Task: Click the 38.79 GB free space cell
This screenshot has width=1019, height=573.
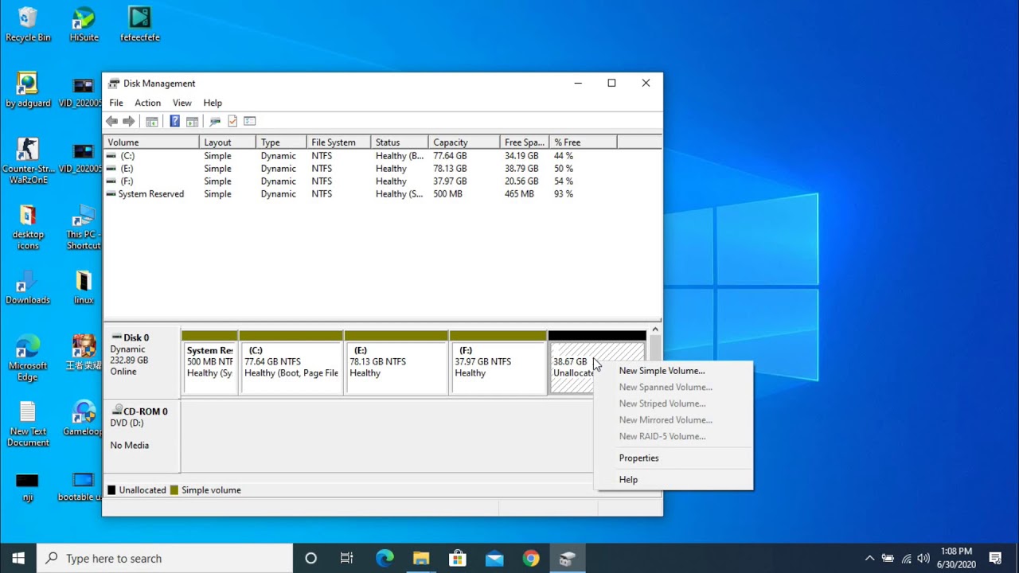Action: 521,169
